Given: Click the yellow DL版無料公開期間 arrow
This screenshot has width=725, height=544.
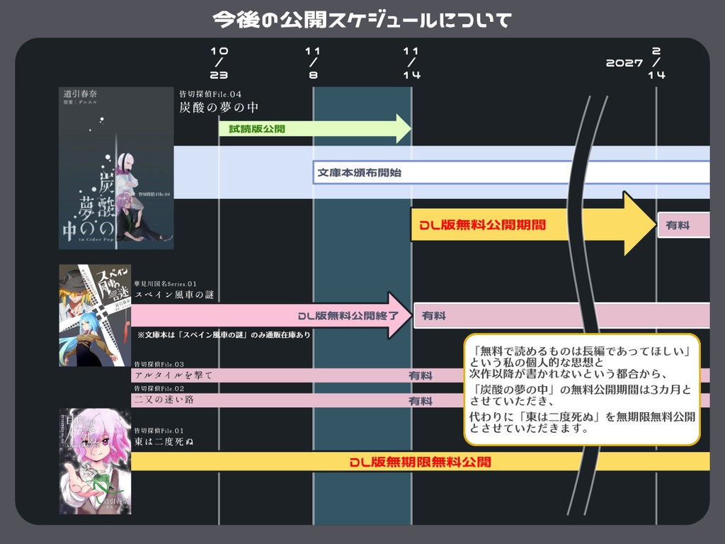Looking at the screenshot, I should coord(534,225).
